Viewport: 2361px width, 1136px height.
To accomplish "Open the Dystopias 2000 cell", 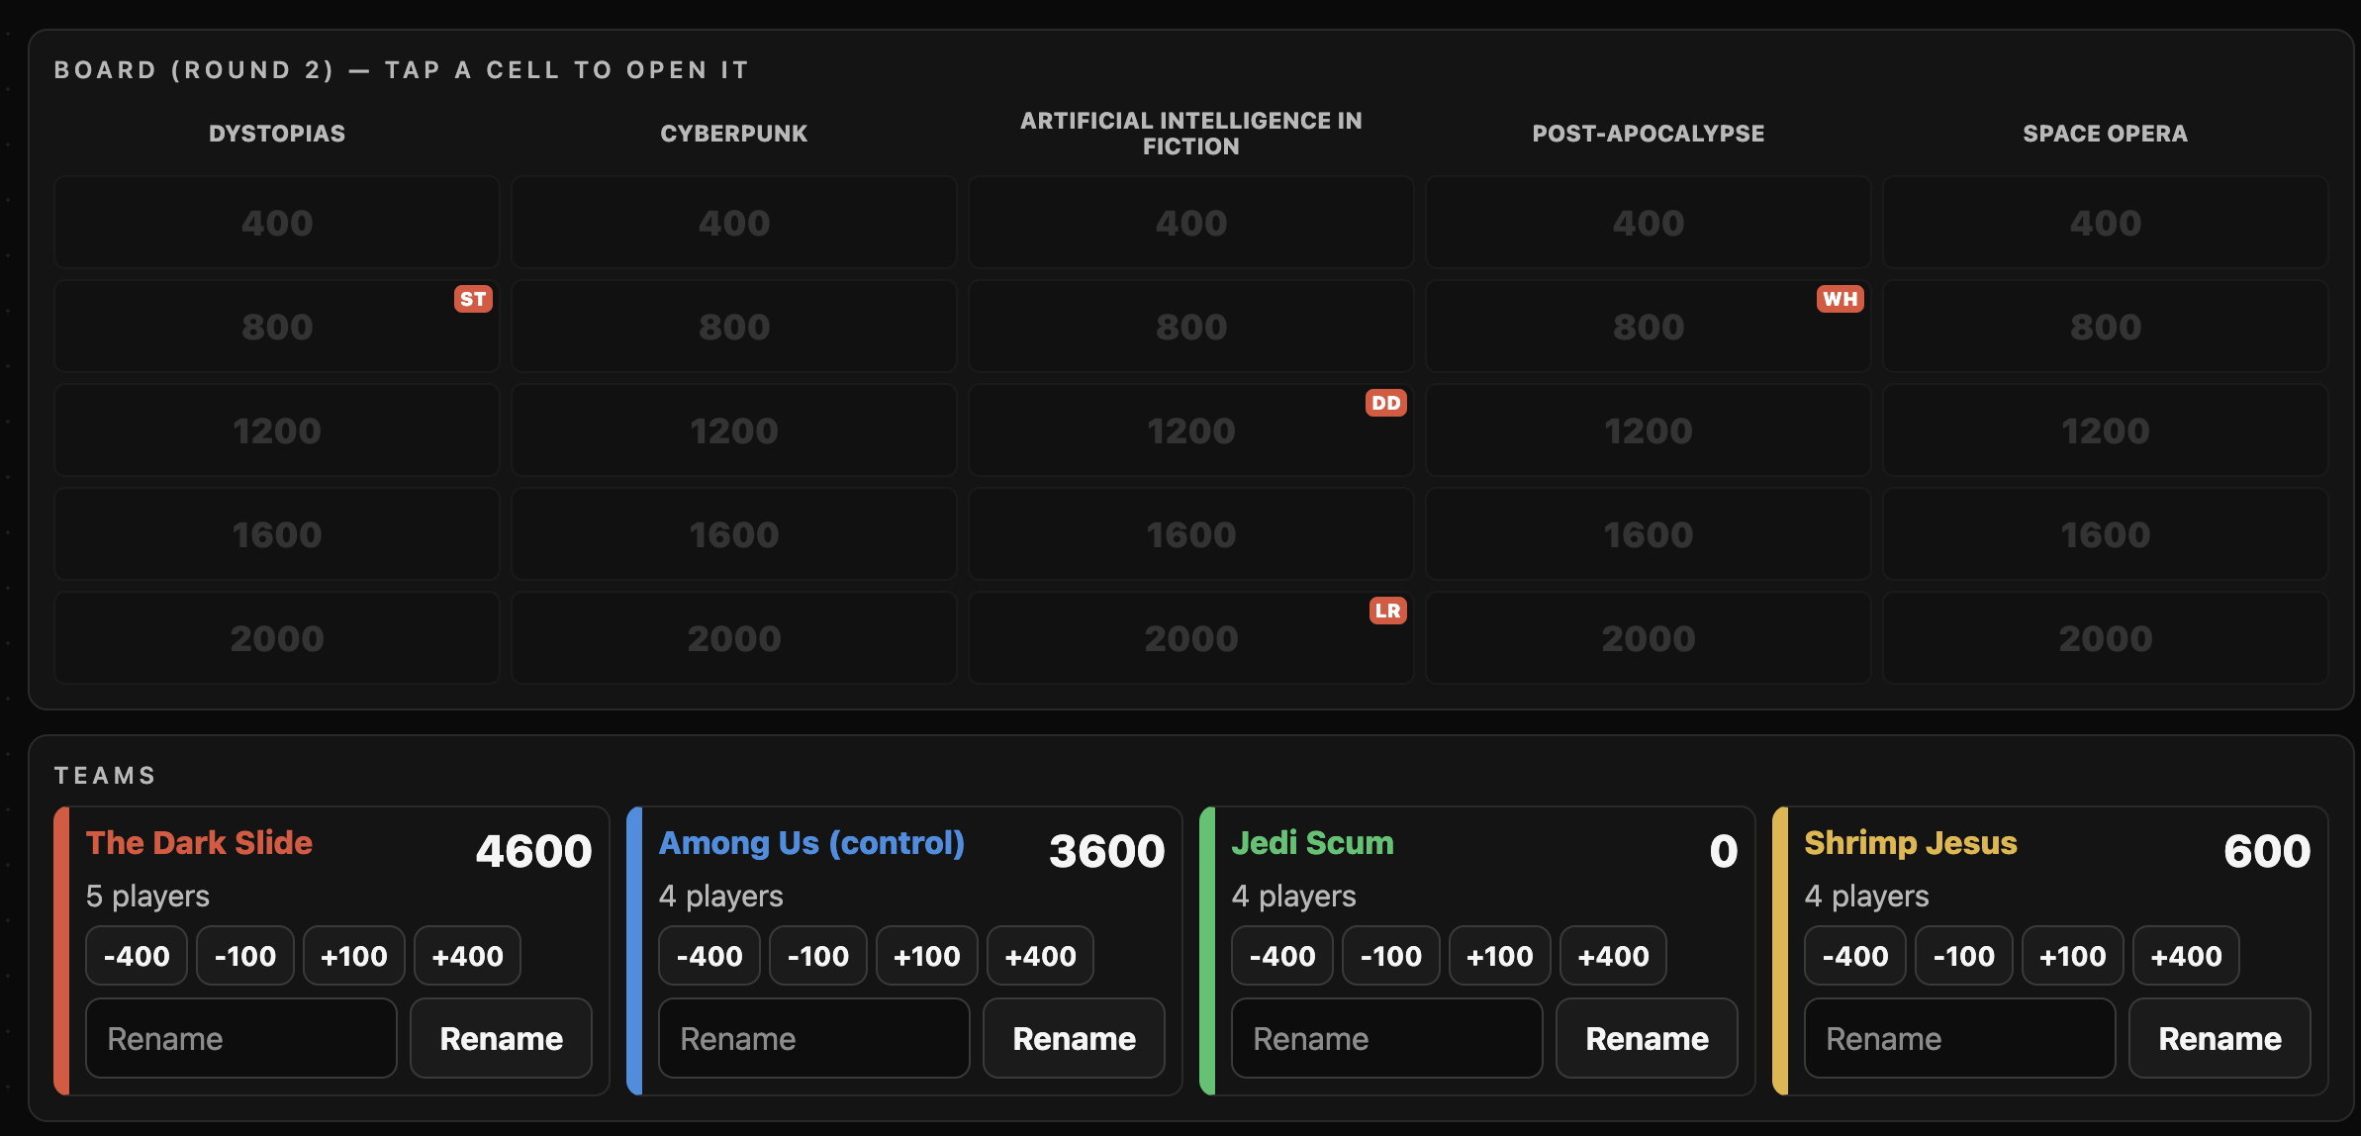I will 277,638.
